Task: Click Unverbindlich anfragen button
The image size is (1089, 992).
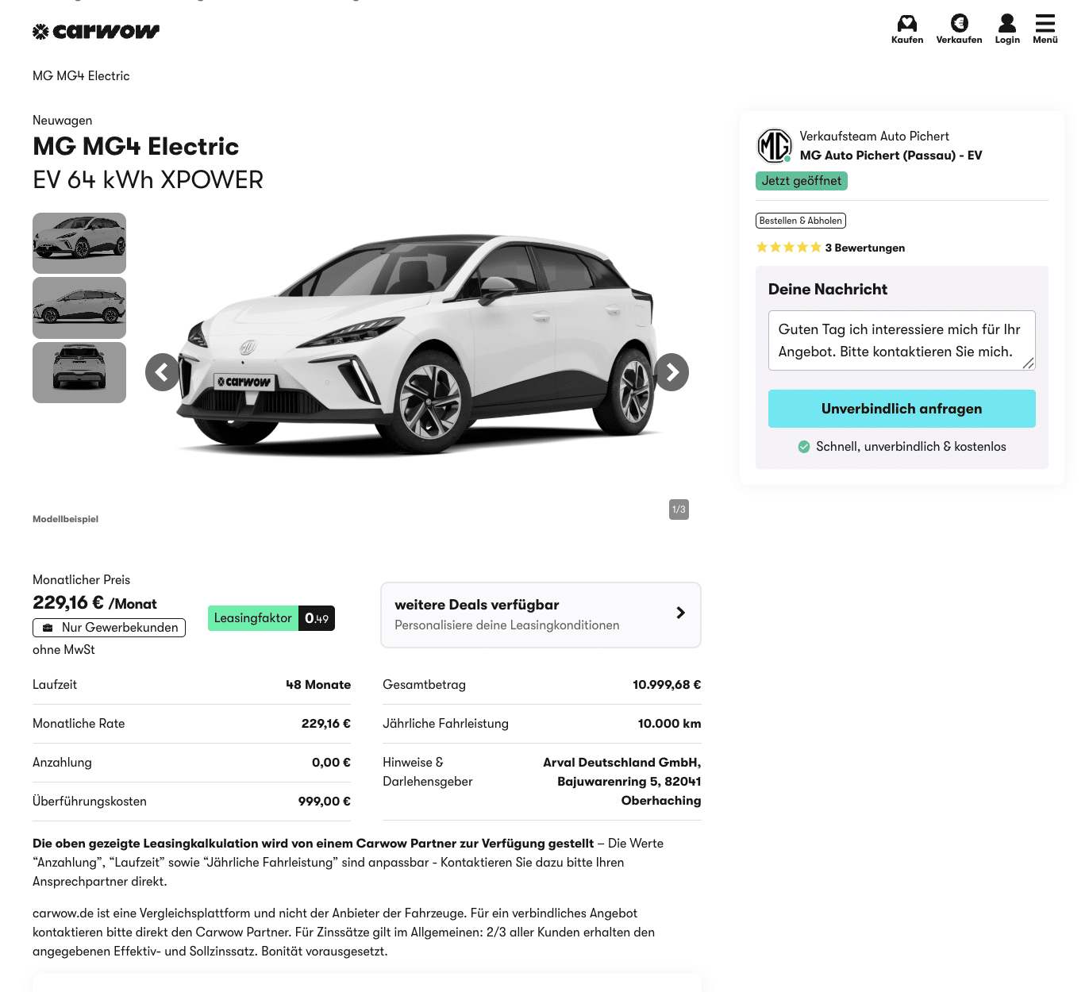Action: tap(902, 409)
